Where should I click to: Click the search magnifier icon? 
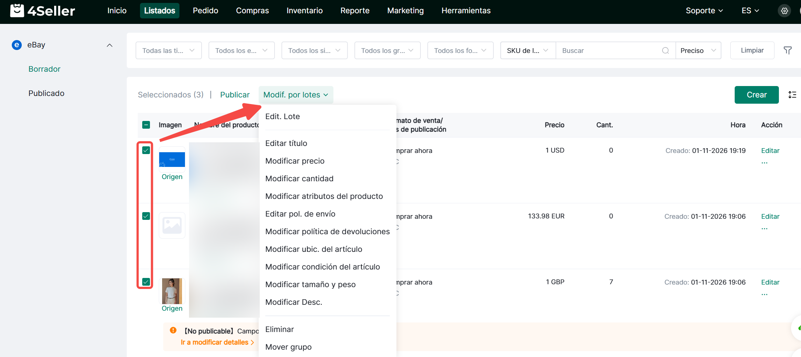coord(665,50)
